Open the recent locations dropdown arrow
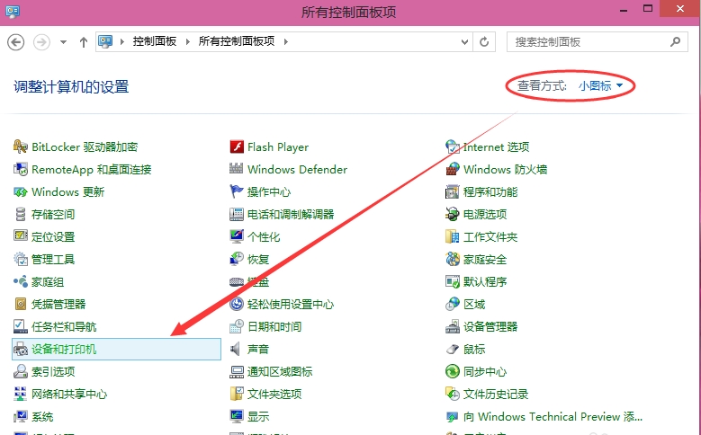Viewport: 701px width, 435px height. tap(64, 42)
